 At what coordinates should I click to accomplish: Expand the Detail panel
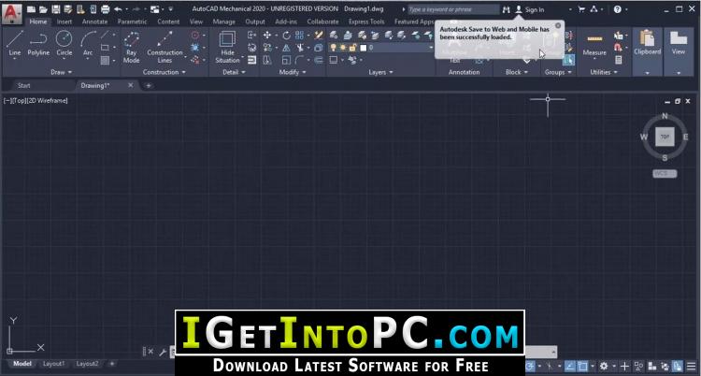234,72
